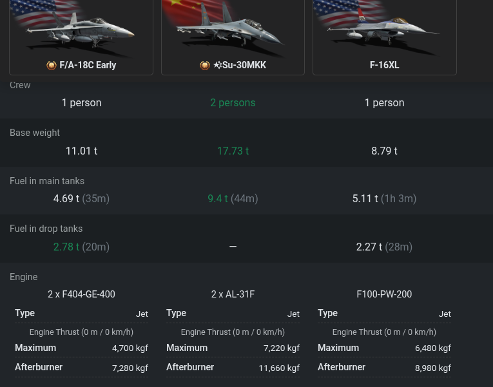Click the emblem icon before Su-30MKK name

point(218,64)
